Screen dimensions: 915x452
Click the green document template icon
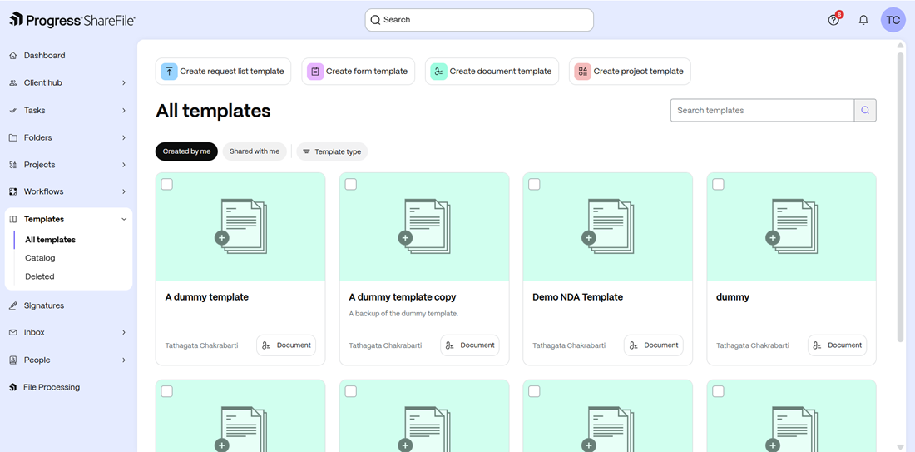point(439,72)
